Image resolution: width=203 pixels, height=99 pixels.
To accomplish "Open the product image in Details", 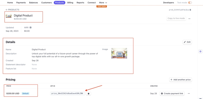I will point(119,53).
